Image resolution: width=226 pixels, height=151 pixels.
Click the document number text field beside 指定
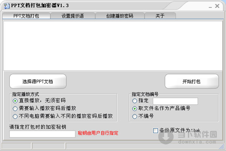click(x=175, y=101)
